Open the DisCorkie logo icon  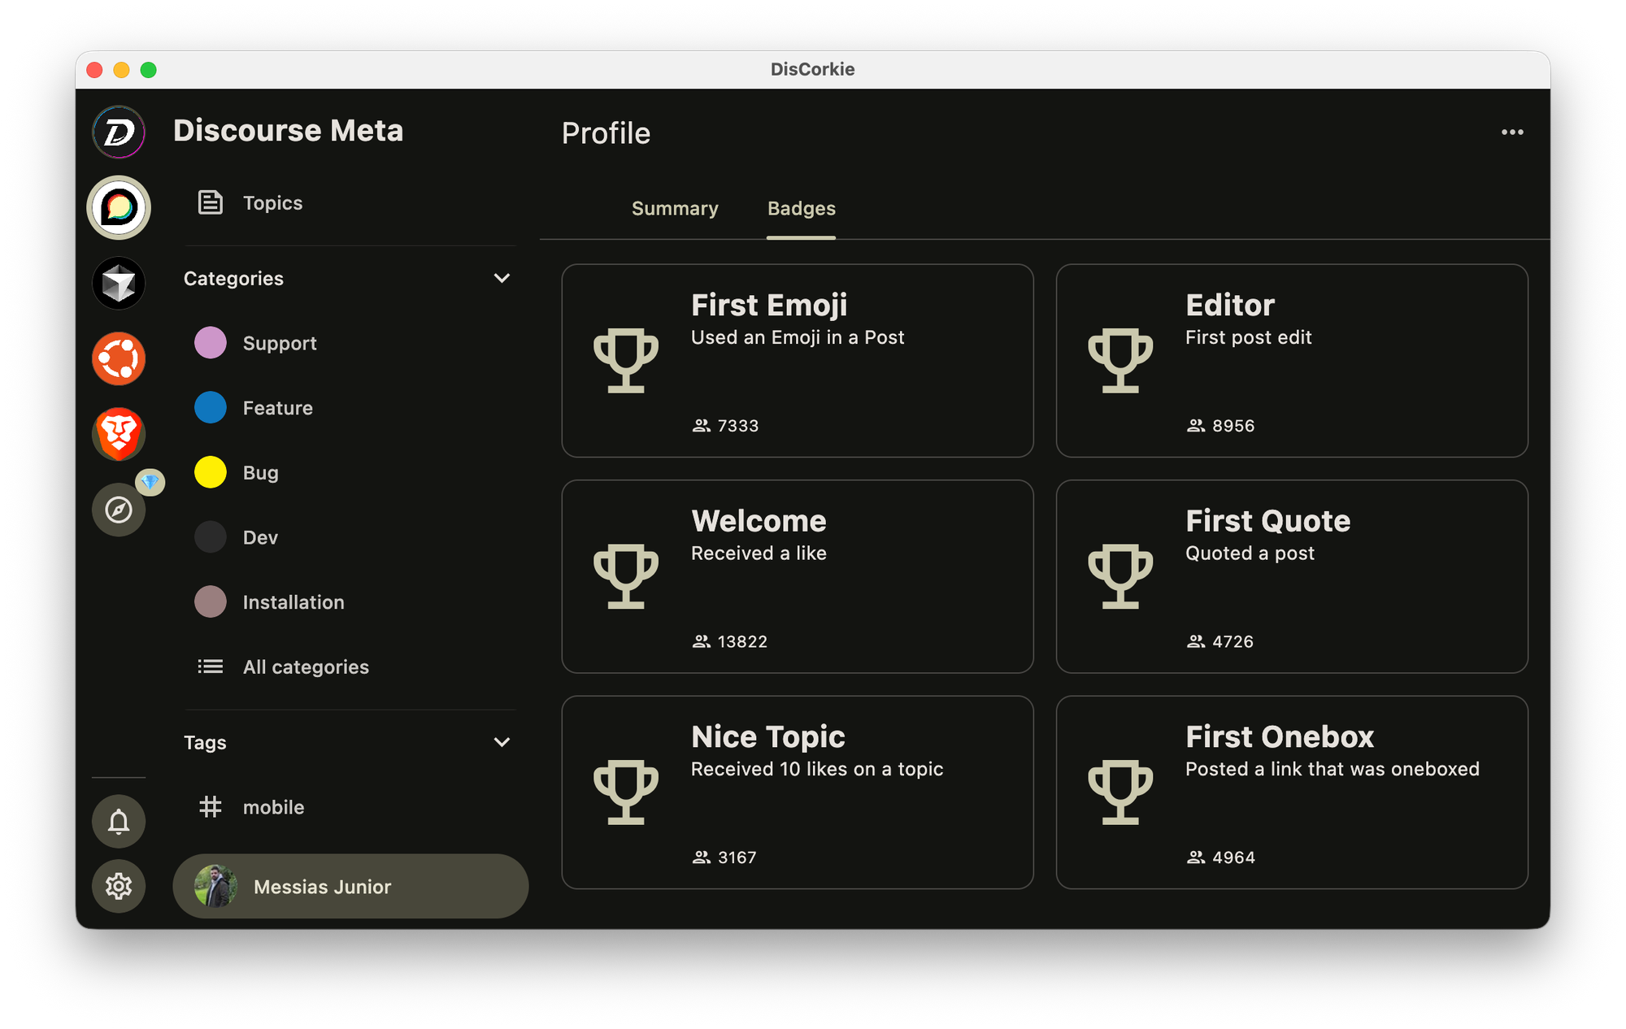pyautogui.click(x=119, y=132)
